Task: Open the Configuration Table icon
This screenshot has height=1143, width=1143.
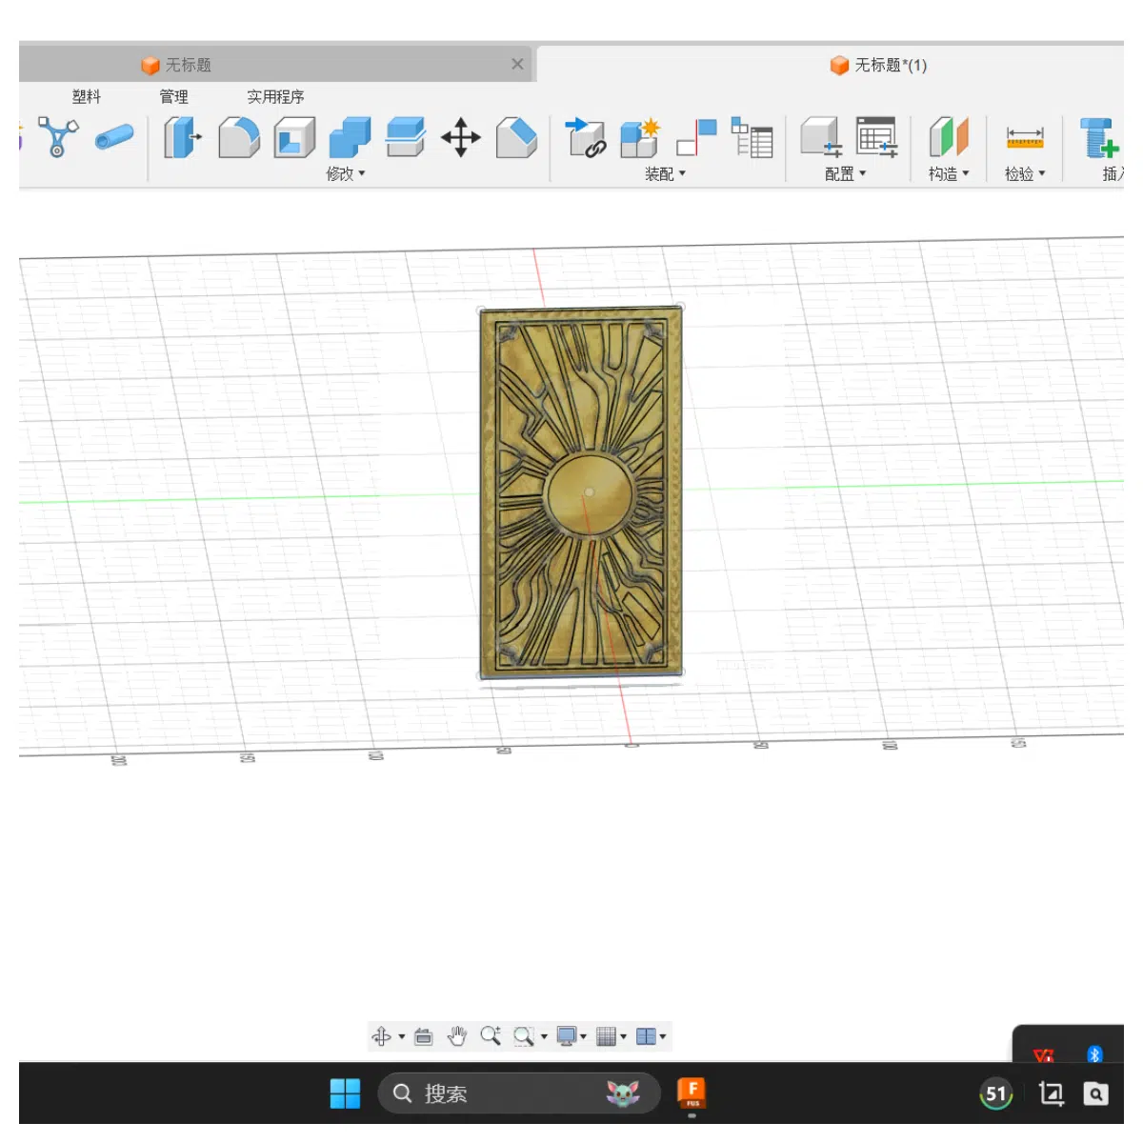Action: (x=876, y=137)
